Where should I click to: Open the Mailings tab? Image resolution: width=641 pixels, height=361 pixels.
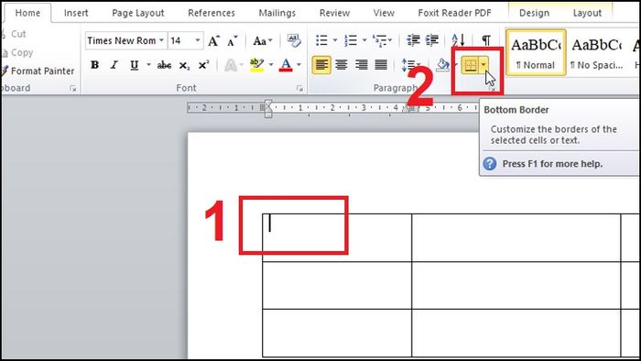click(x=277, y=13)
